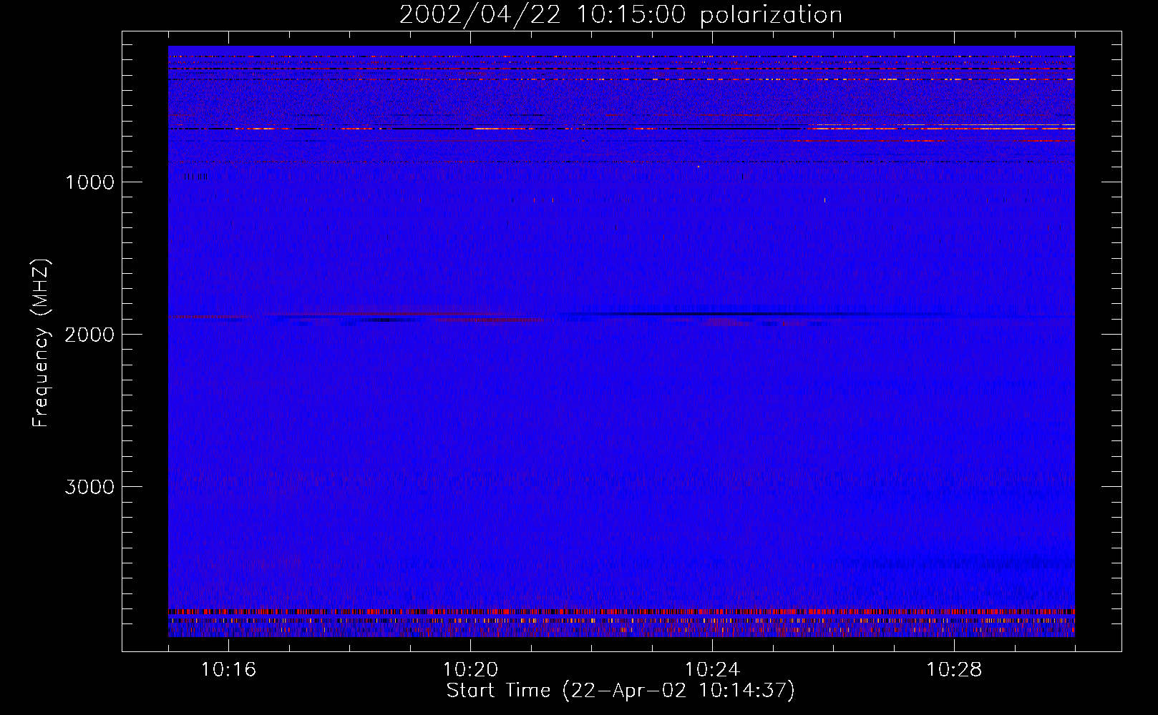Click the 1000 frequency tick label

[x=90, y=182]
